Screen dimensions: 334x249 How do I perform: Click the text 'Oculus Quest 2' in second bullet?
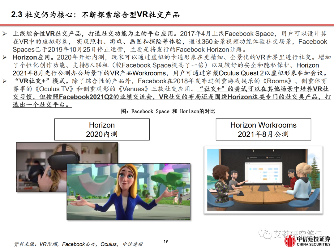pyautogui.click(x=241, y=73)
